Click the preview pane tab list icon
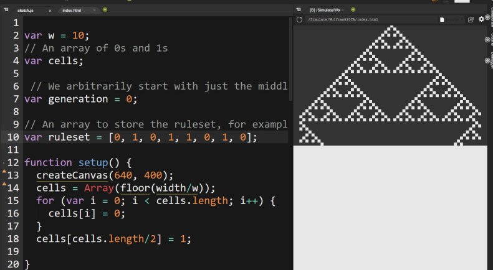493x270 pixels. pos(298,10)
